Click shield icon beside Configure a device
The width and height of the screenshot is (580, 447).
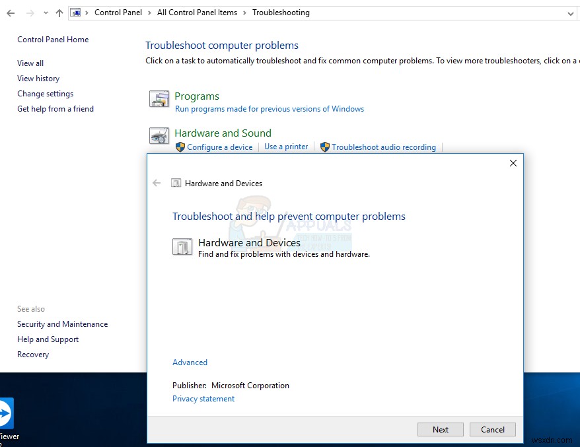pyautogui.click(x=180, y=147)
